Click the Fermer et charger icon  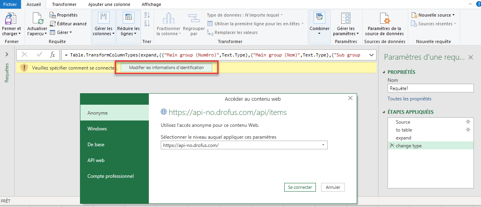pos(11,19)
